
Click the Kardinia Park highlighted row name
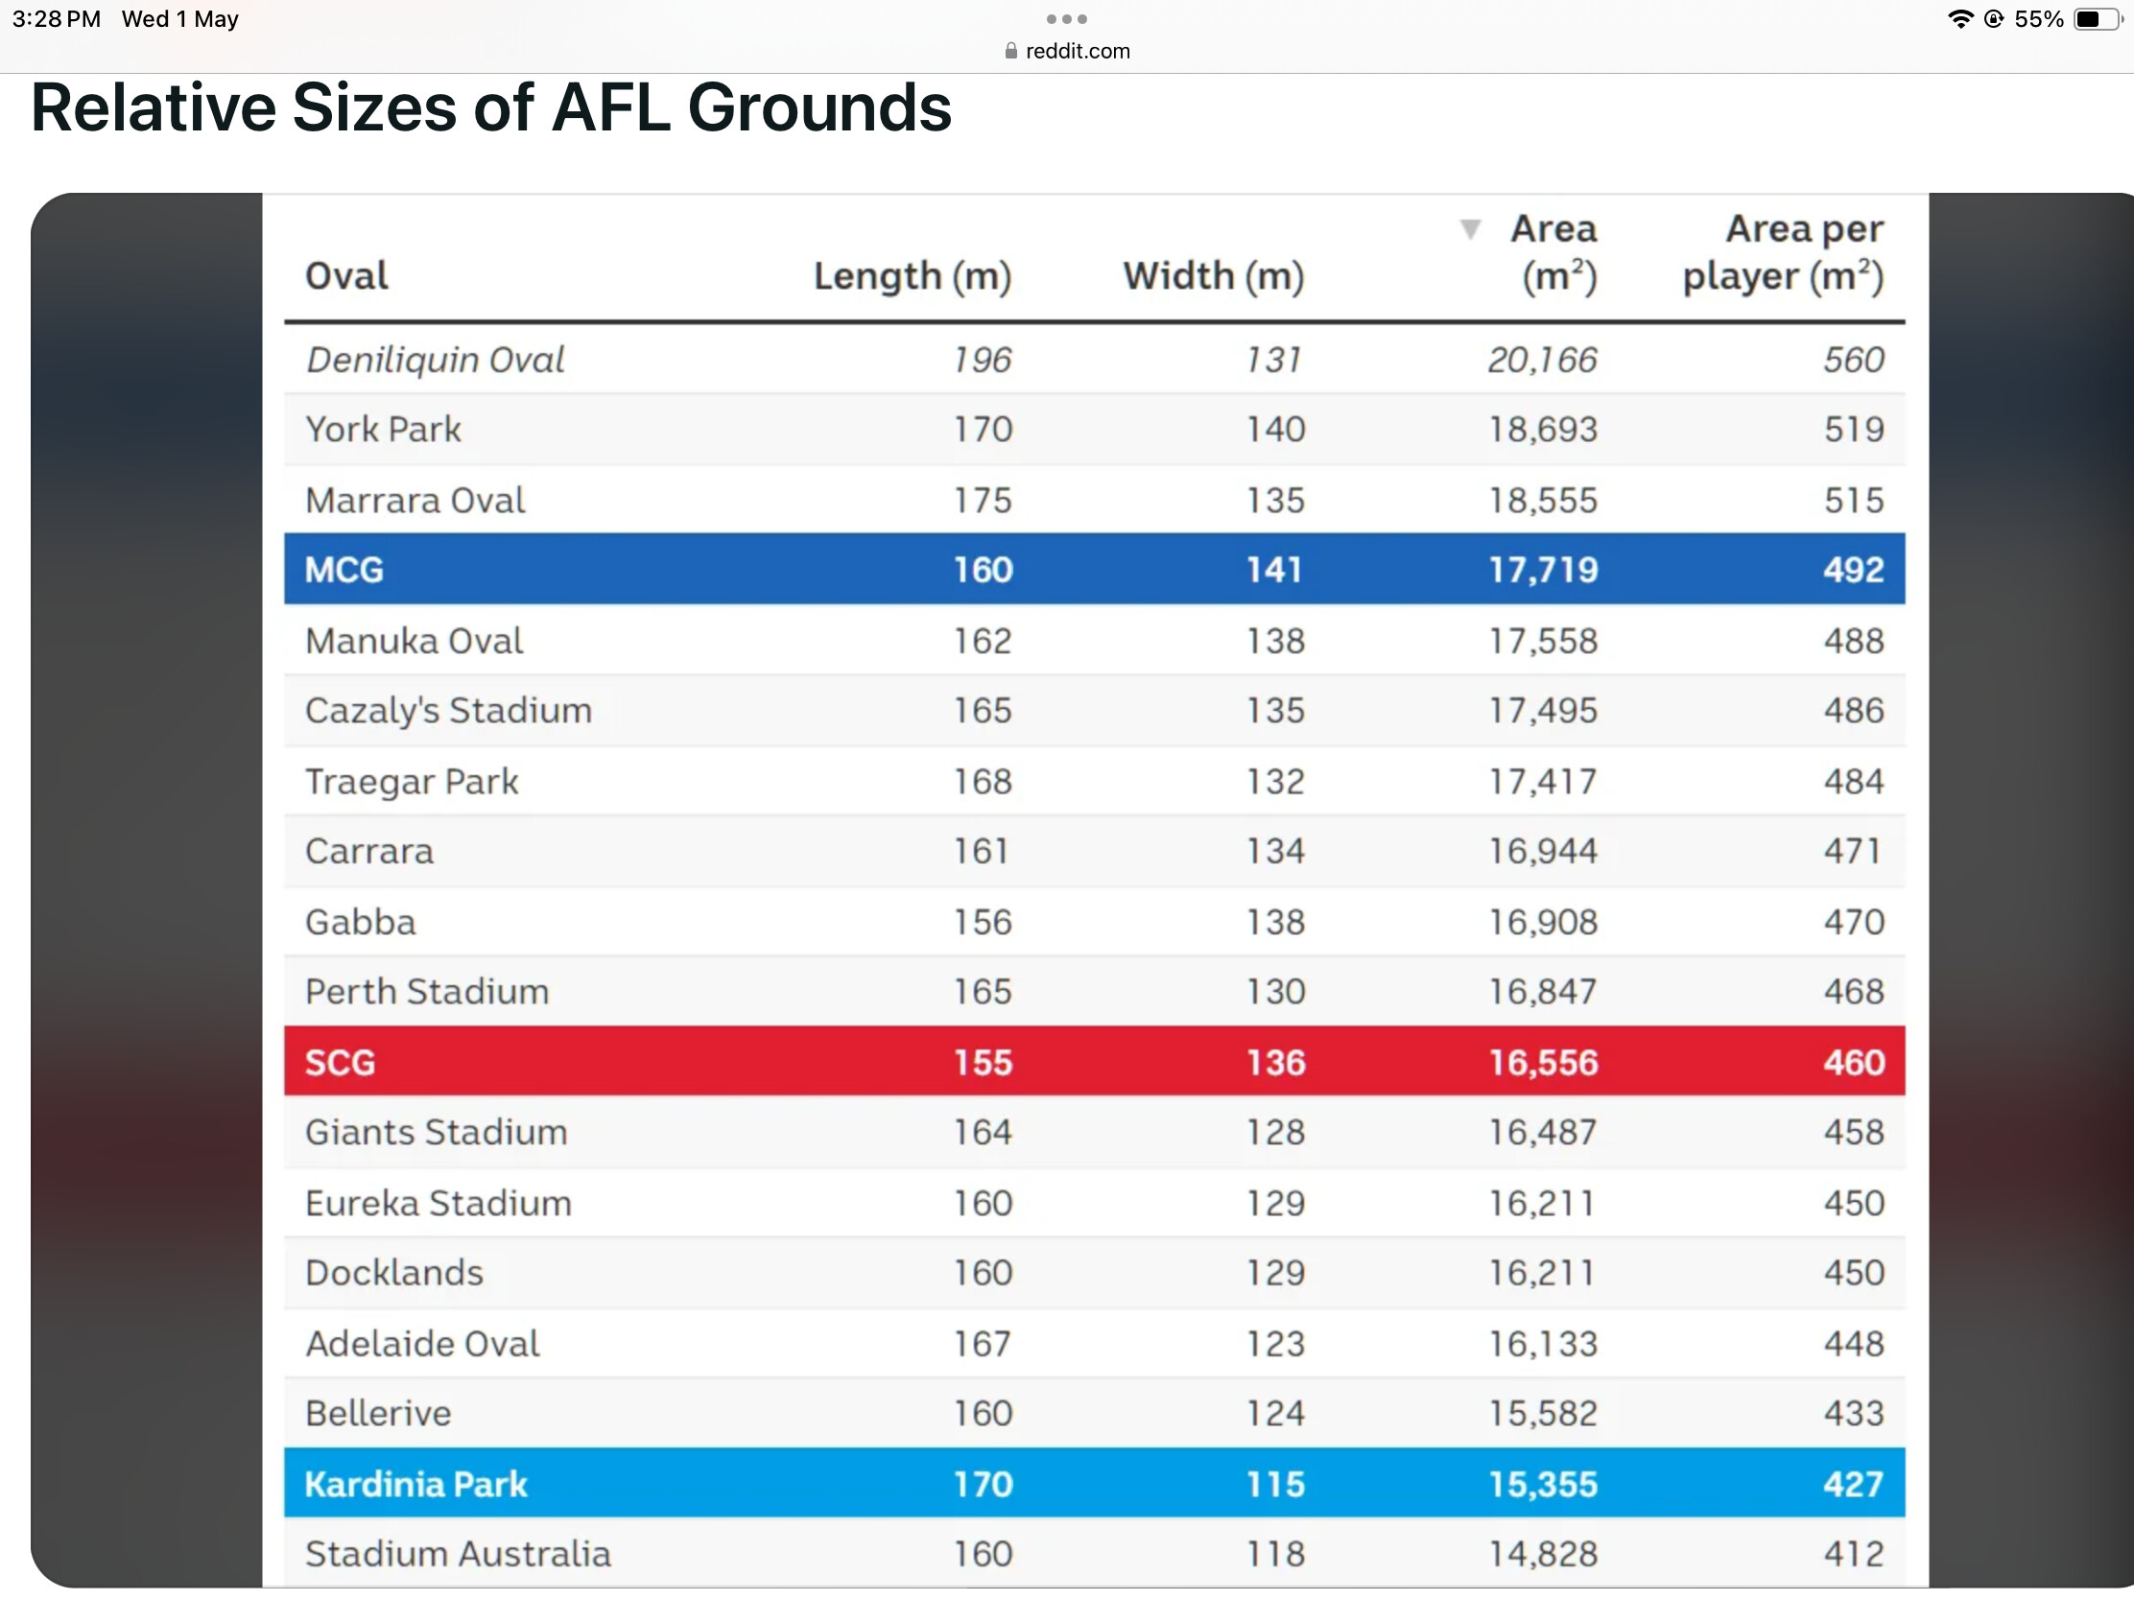click(415, 1485)
